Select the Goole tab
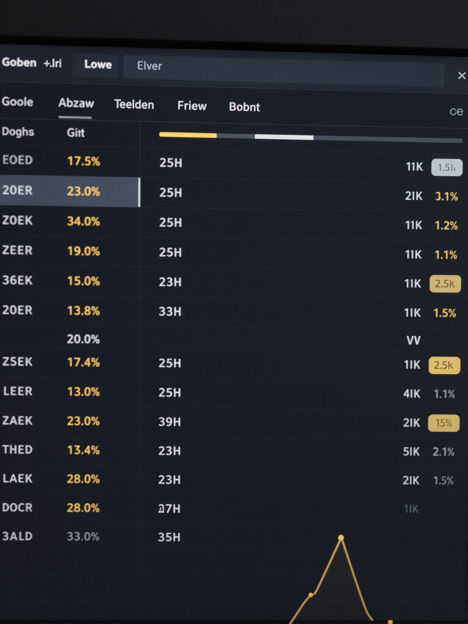 tap(17, 102)
